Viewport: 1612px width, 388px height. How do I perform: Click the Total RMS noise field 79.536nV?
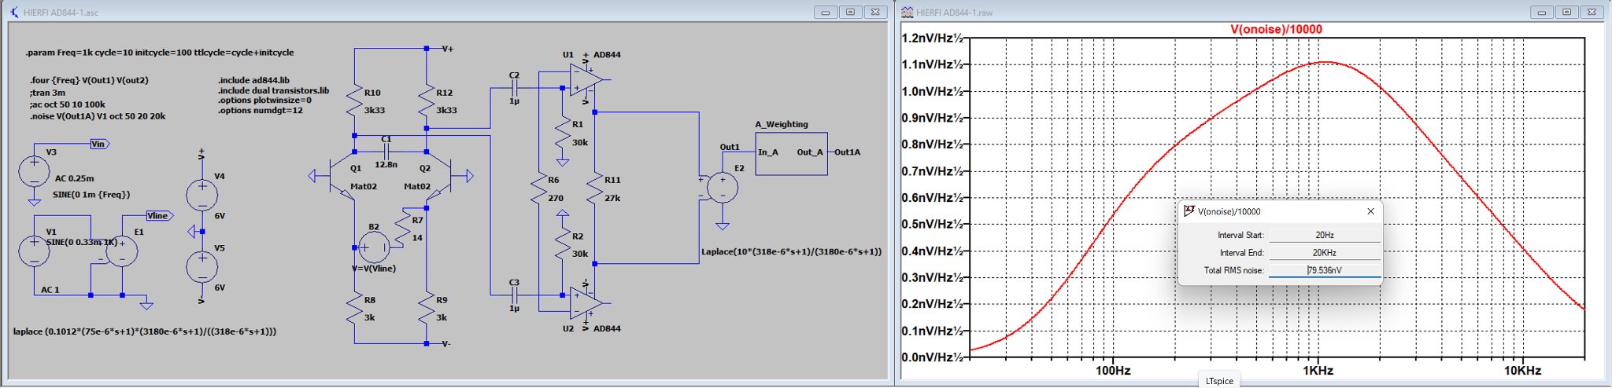point(1325,270)
